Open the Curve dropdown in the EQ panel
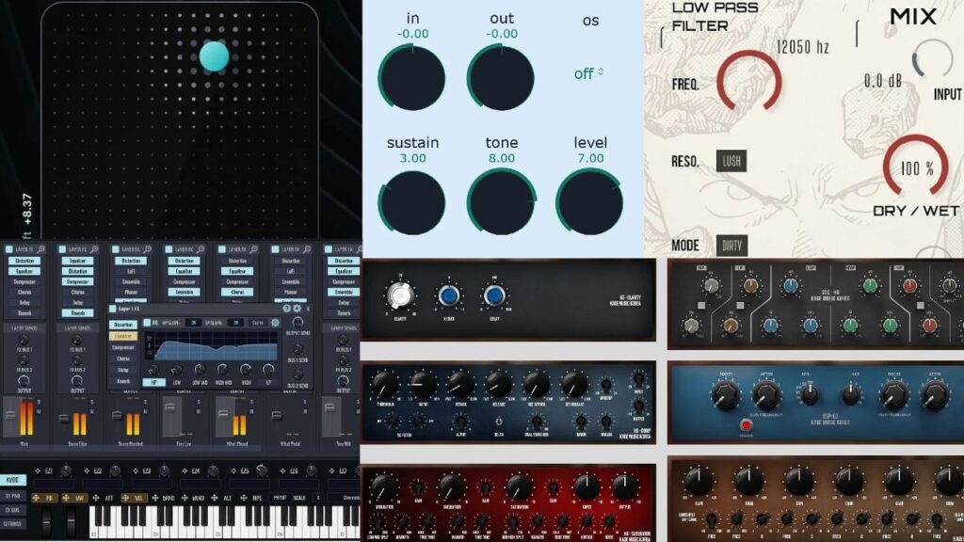The width and height of the screenshot is (964, 542). tap(257, 323)
